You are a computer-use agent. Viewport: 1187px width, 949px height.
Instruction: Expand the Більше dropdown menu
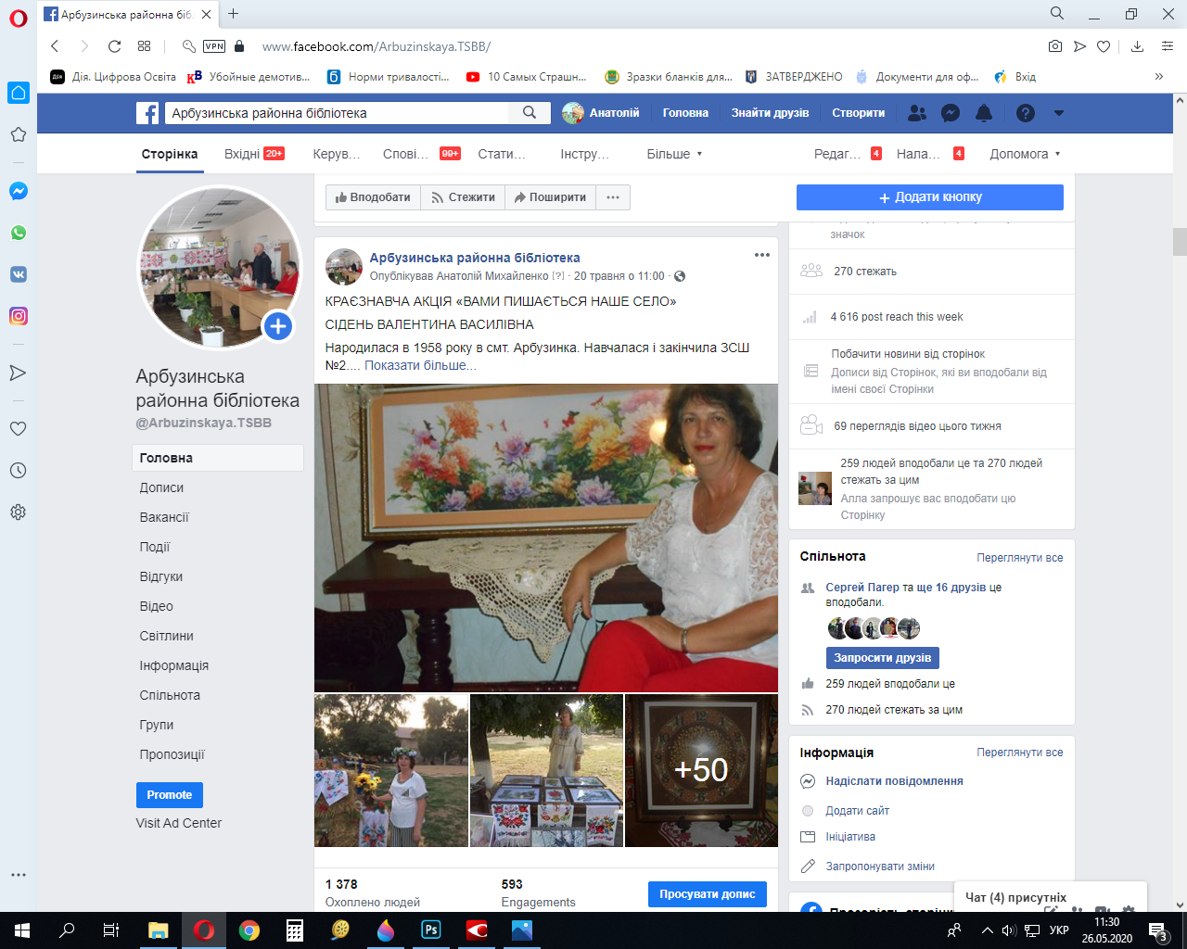(x=674, y=154)
